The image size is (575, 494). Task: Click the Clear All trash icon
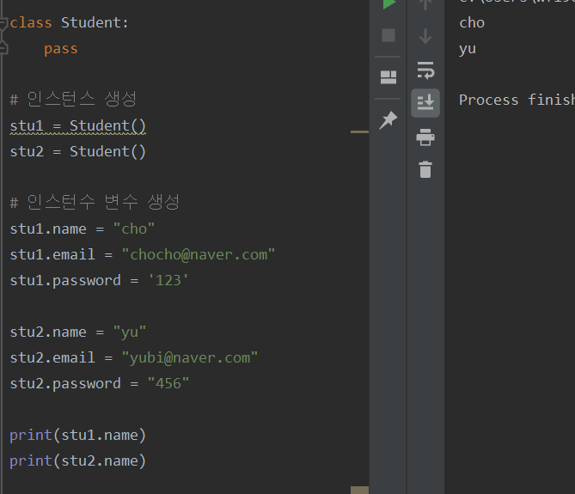425,169
